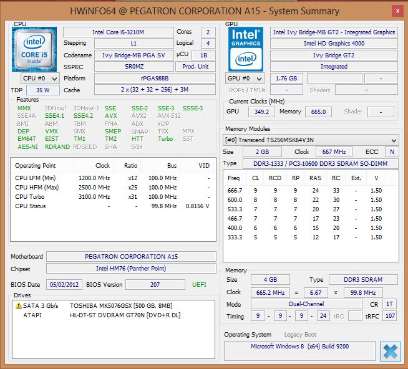408x369 pixels.
Task: Open the GPU #0 selector dropdown
Action: point(245,79)
